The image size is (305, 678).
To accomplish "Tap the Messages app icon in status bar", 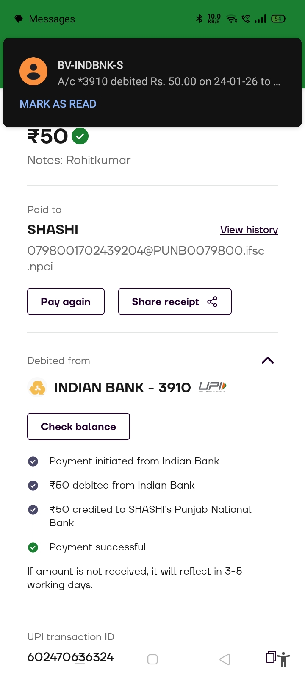I will pyautogui.click(x=19, y=19).
